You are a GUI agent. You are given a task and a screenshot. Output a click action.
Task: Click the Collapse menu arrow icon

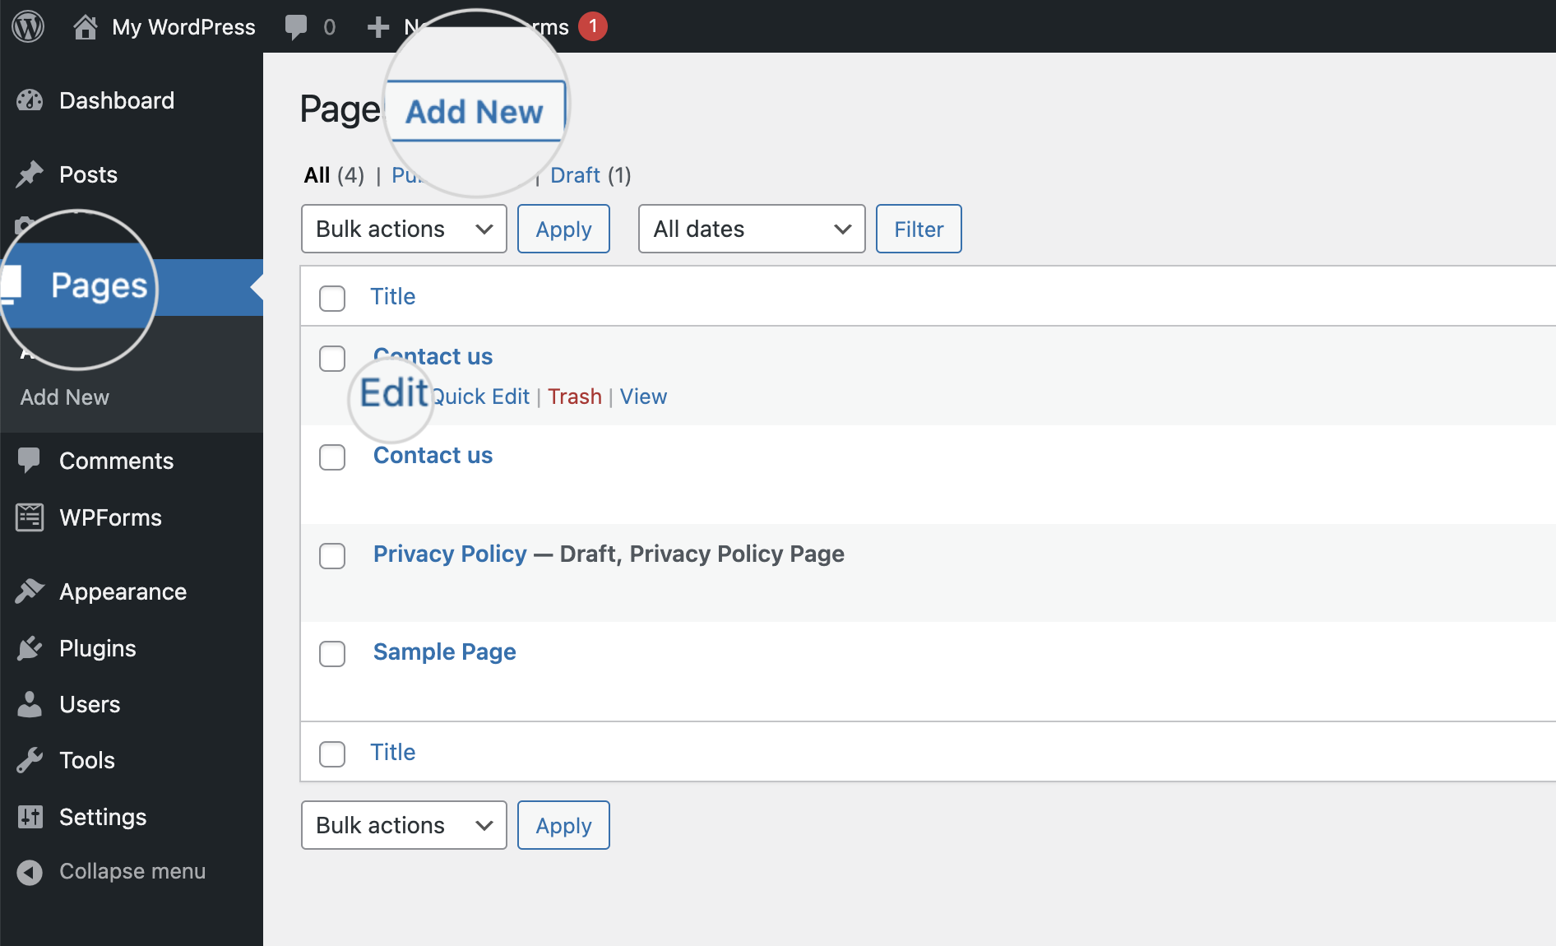30,872
